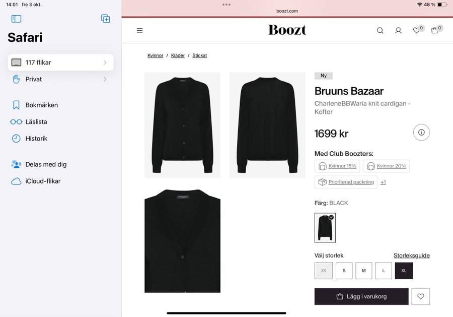Click the price info icon
The image size is (453, 317).
click(421, 133)
